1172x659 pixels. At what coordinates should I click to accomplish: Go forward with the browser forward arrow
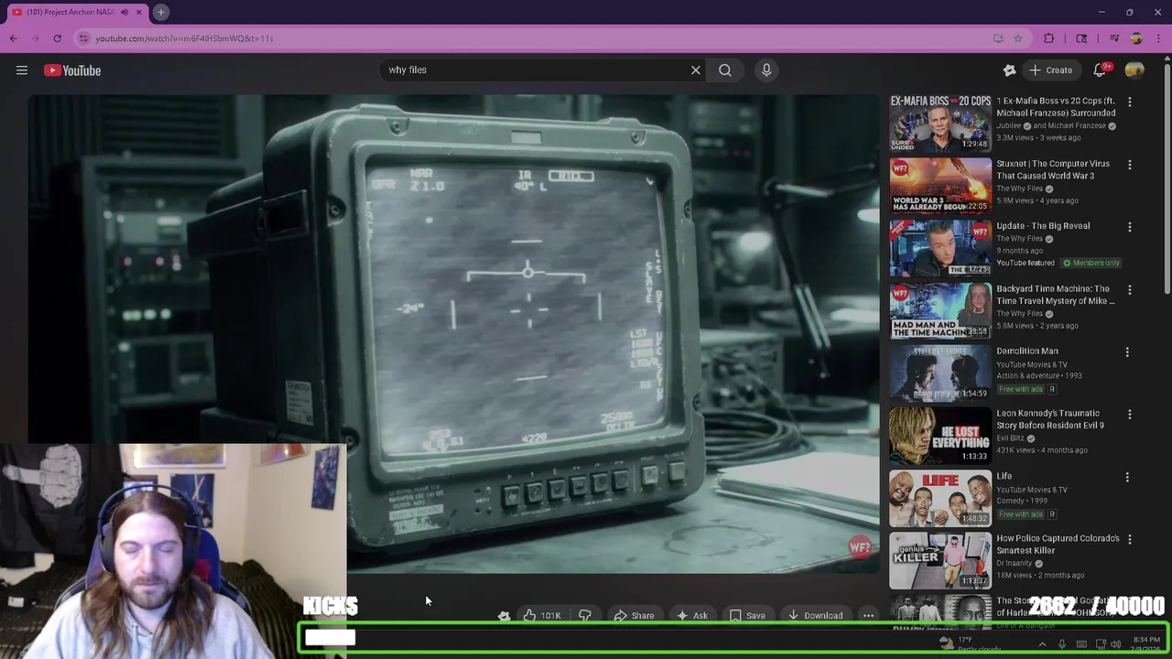pos(35,38)
